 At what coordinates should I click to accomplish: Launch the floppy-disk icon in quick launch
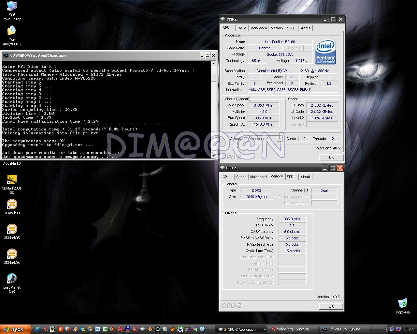tap(127, 329)
